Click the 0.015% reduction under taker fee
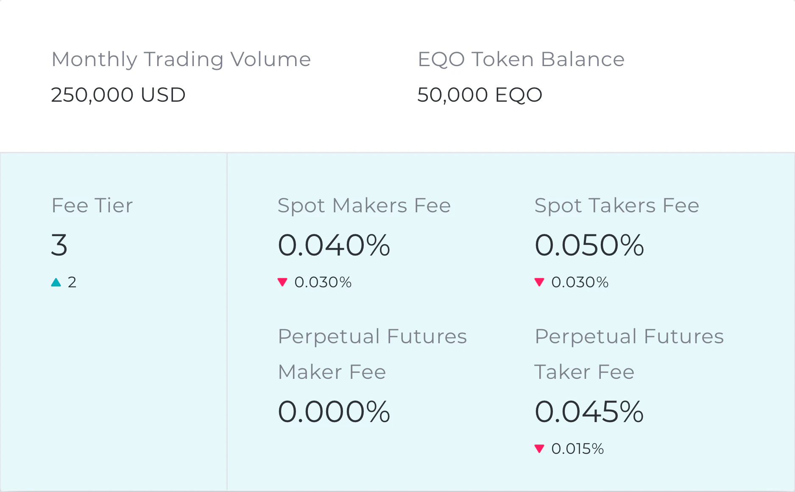The height and width of the screenshot is (492, 795). click(577, 449)
